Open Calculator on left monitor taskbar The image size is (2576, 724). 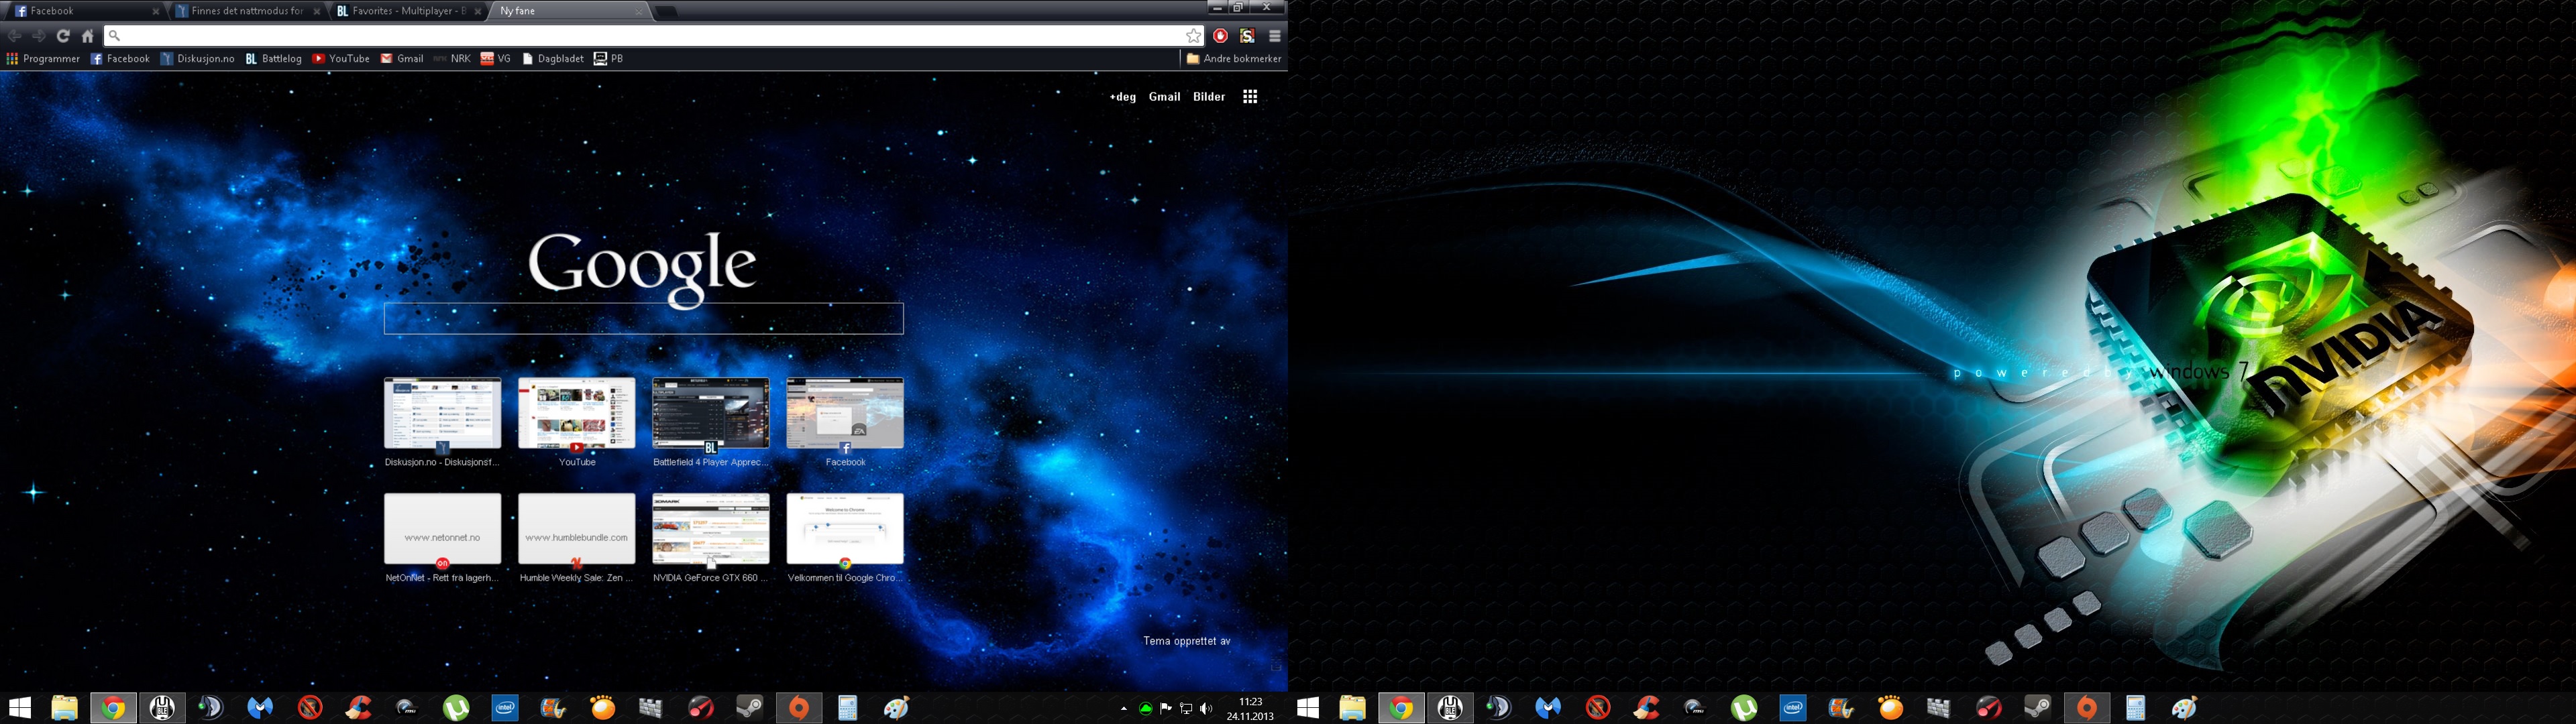(x=847, y=708)
